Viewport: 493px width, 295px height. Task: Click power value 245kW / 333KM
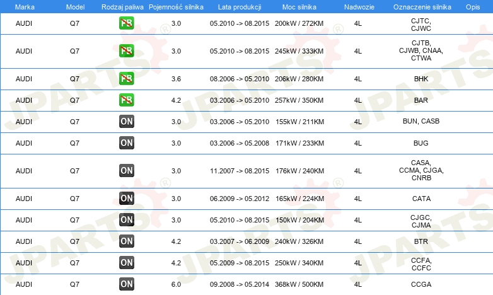(x=299, y=51)
